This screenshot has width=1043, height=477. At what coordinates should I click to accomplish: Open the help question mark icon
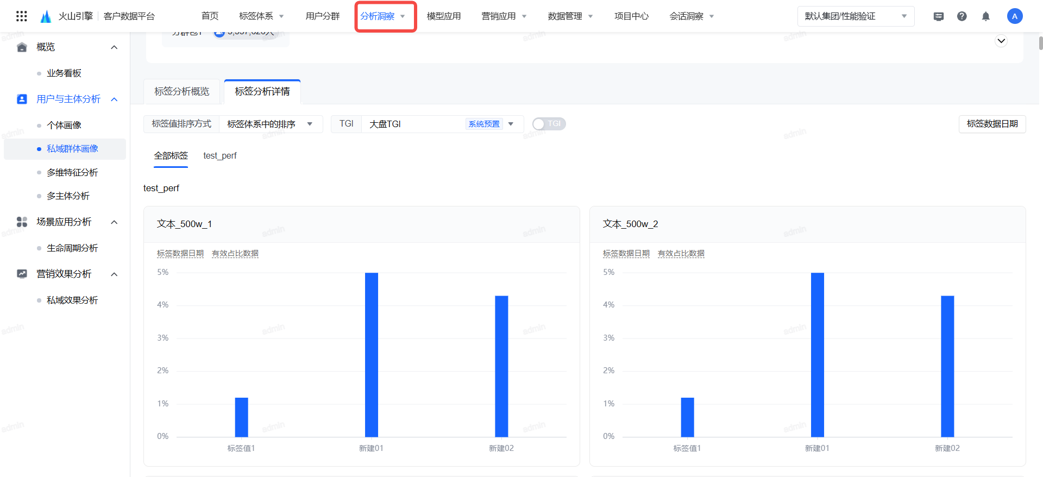point(962,16)
